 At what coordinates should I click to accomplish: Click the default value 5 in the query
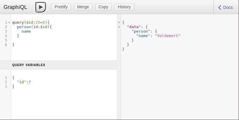tap(44, 22)
